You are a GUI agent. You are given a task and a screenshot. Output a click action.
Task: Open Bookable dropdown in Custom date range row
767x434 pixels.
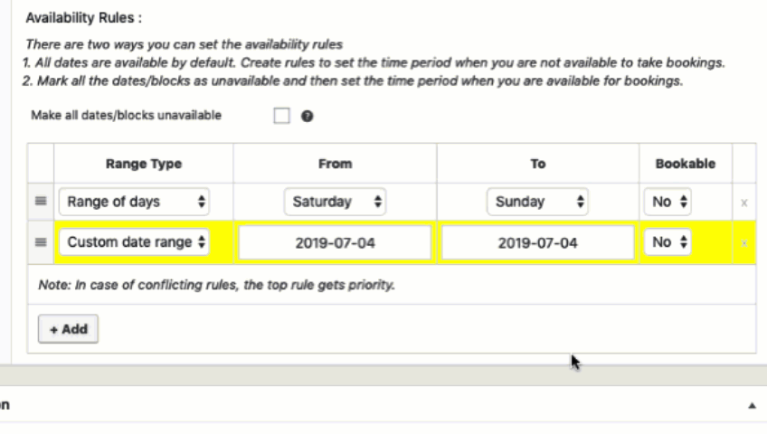pos(668,242)
